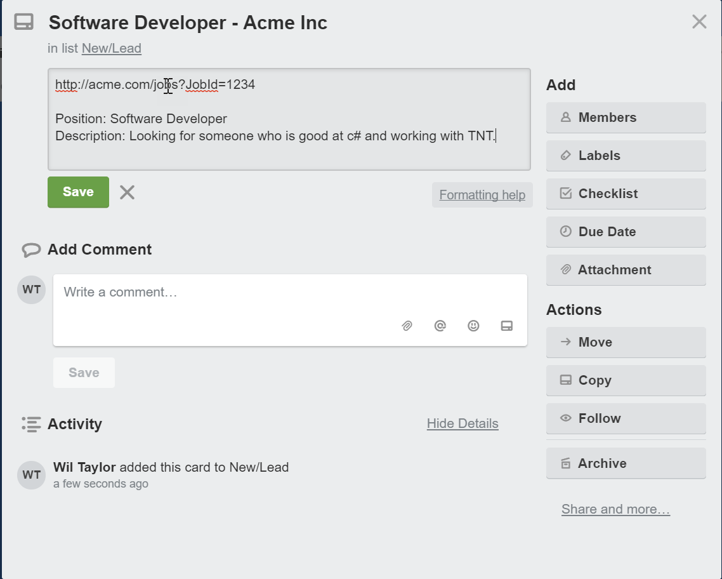The width and height of the screenshot is (722, 579).
Task: Toggle Follow on this card
Action: coord(626,418)
